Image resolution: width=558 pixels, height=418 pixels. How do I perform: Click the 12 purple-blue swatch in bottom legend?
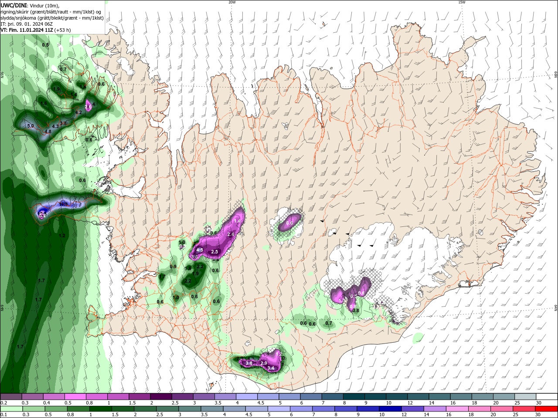tap(413, 409)
